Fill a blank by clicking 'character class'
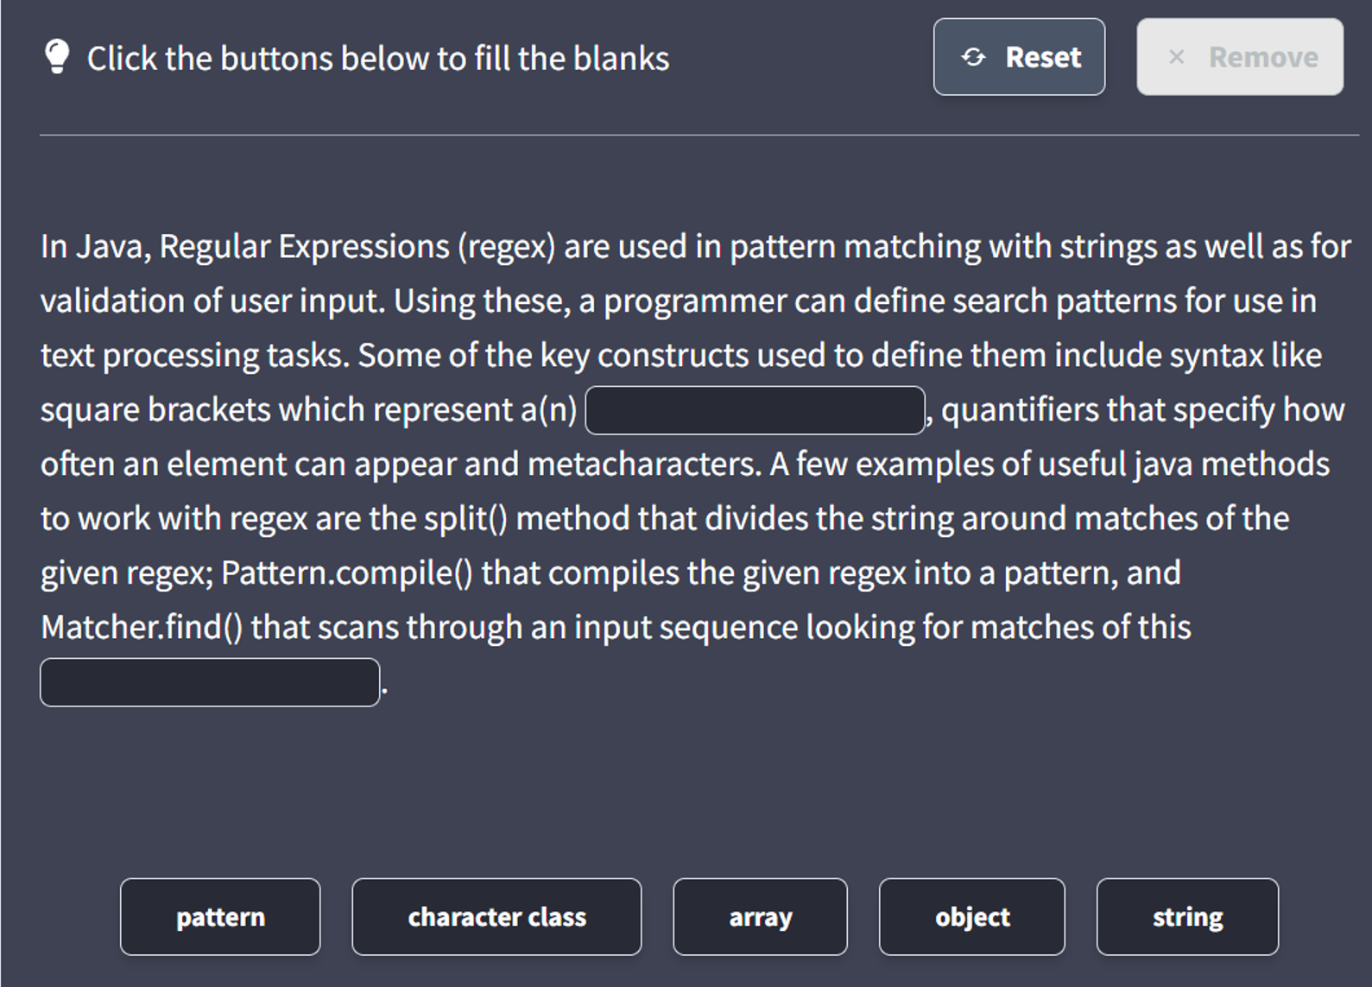This screenshot has height=987, width=1372. coord(496,916)
